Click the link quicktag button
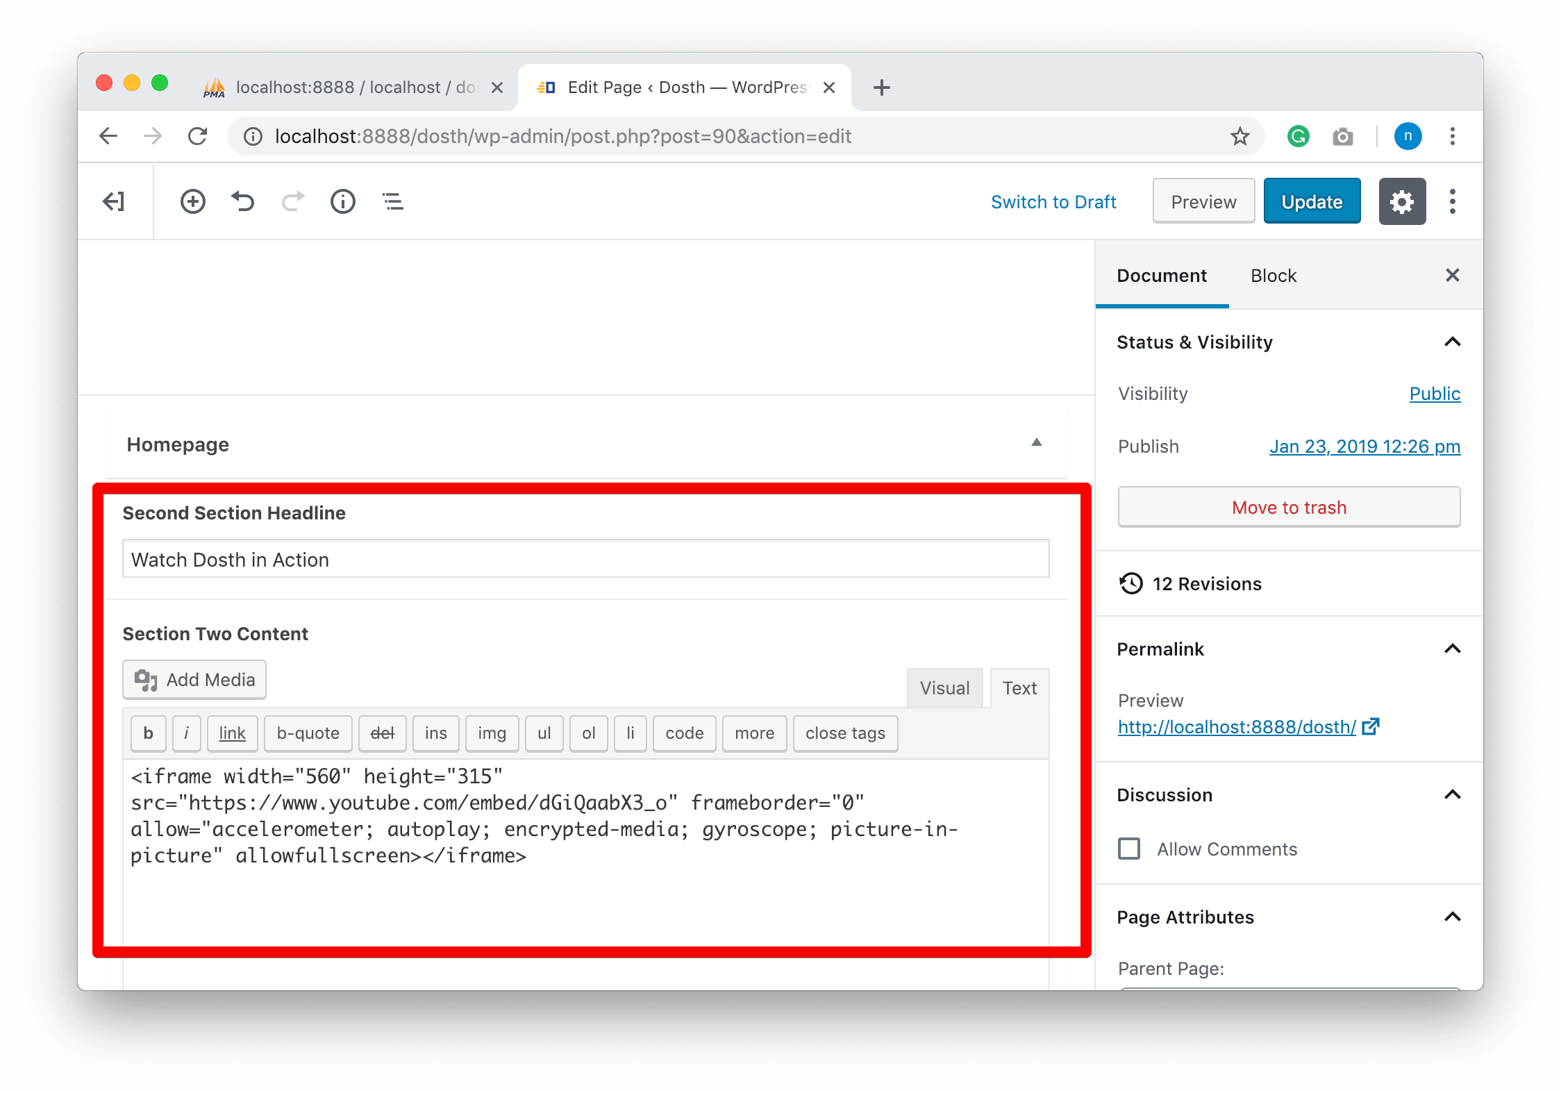This screenshot has width=1561, height=1093. coord(233,733)
